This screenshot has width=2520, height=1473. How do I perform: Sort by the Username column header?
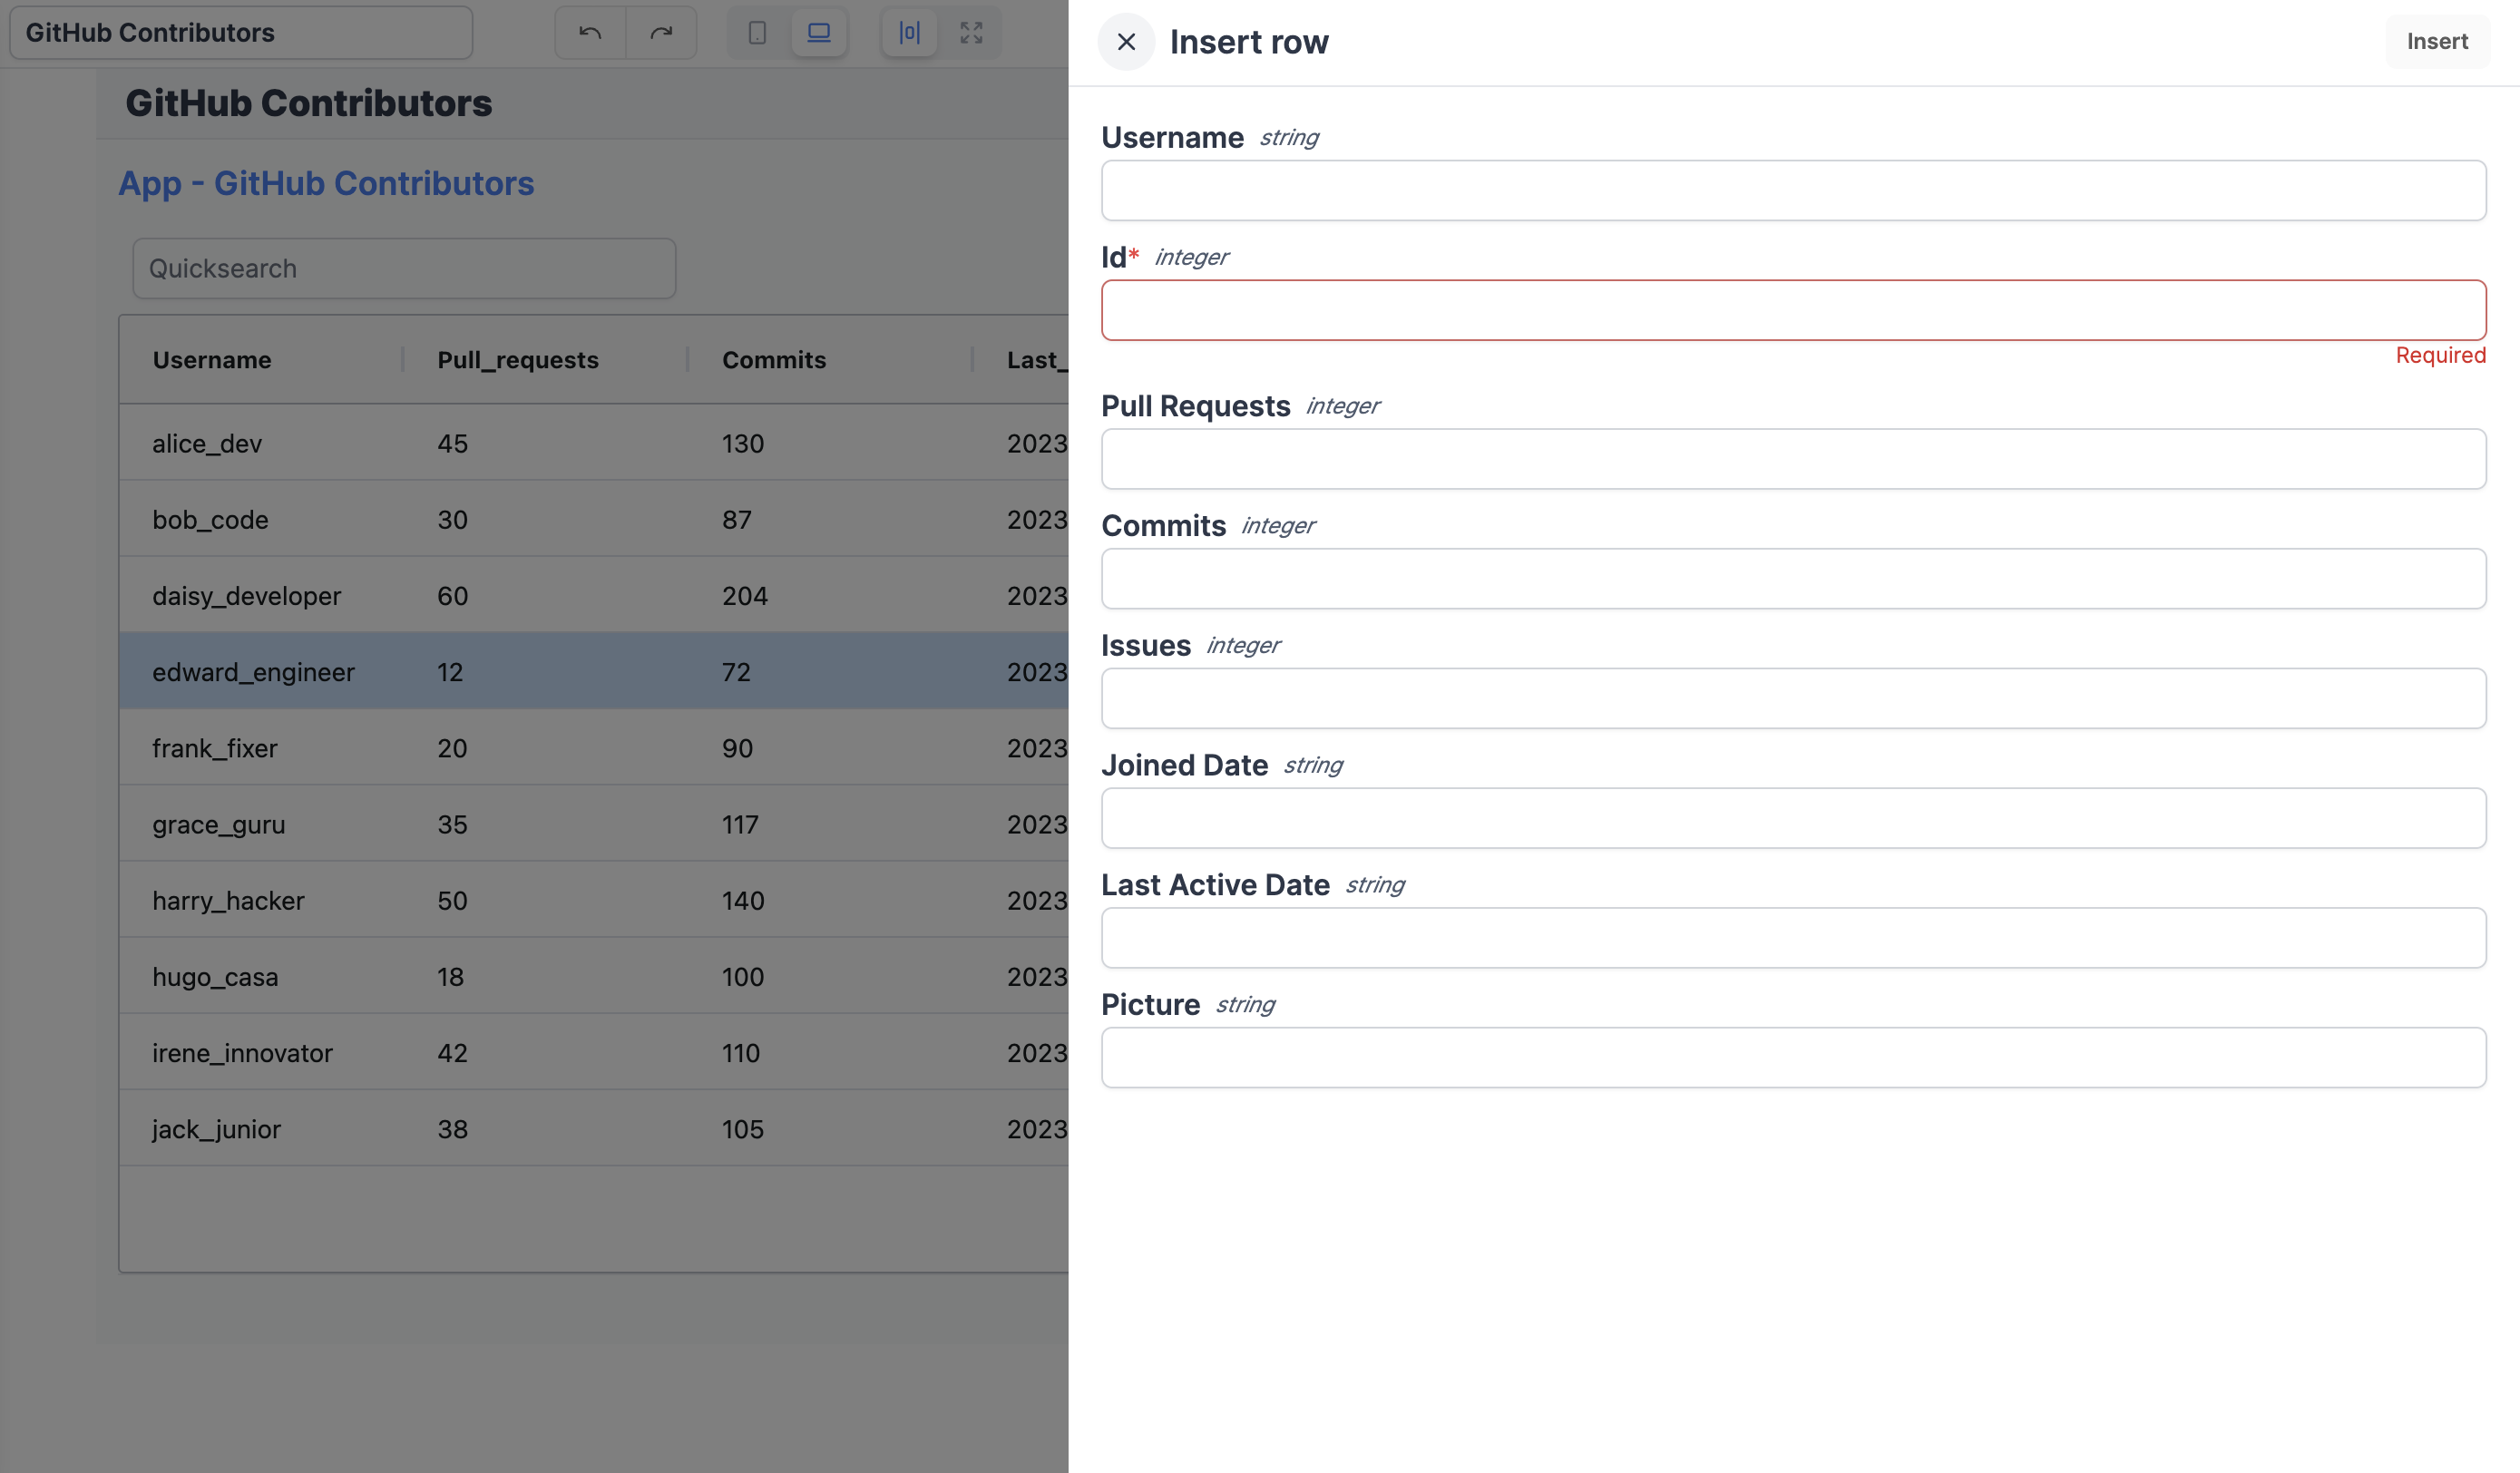coord(212,359)
